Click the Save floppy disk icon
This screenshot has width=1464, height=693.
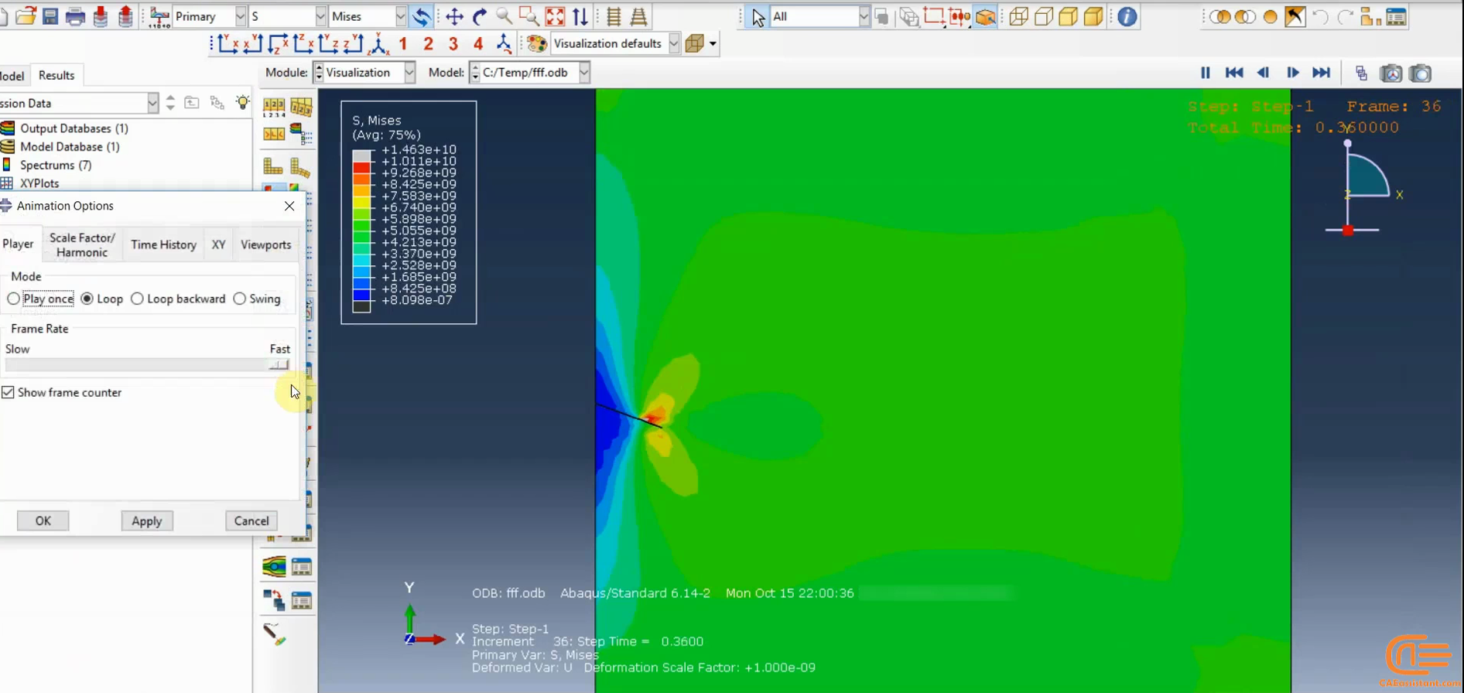(50, 16)
